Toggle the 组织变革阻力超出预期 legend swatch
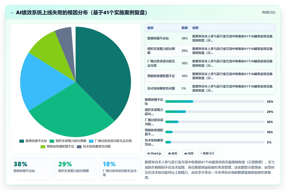 tap(52, 141)
